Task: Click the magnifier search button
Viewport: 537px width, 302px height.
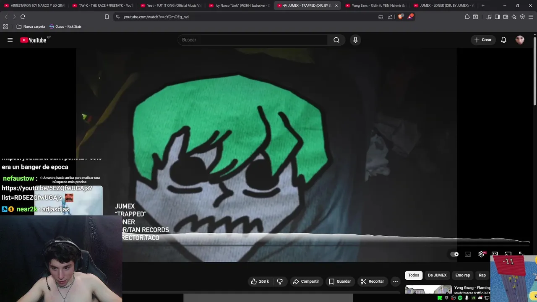Action: [336, 40]
